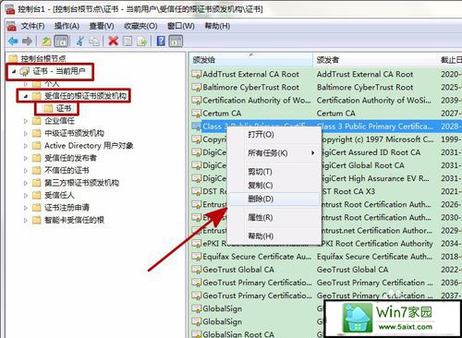Expand the 中级证书颁发机构 tree node

pyautogui.click(x=26, y=133)
